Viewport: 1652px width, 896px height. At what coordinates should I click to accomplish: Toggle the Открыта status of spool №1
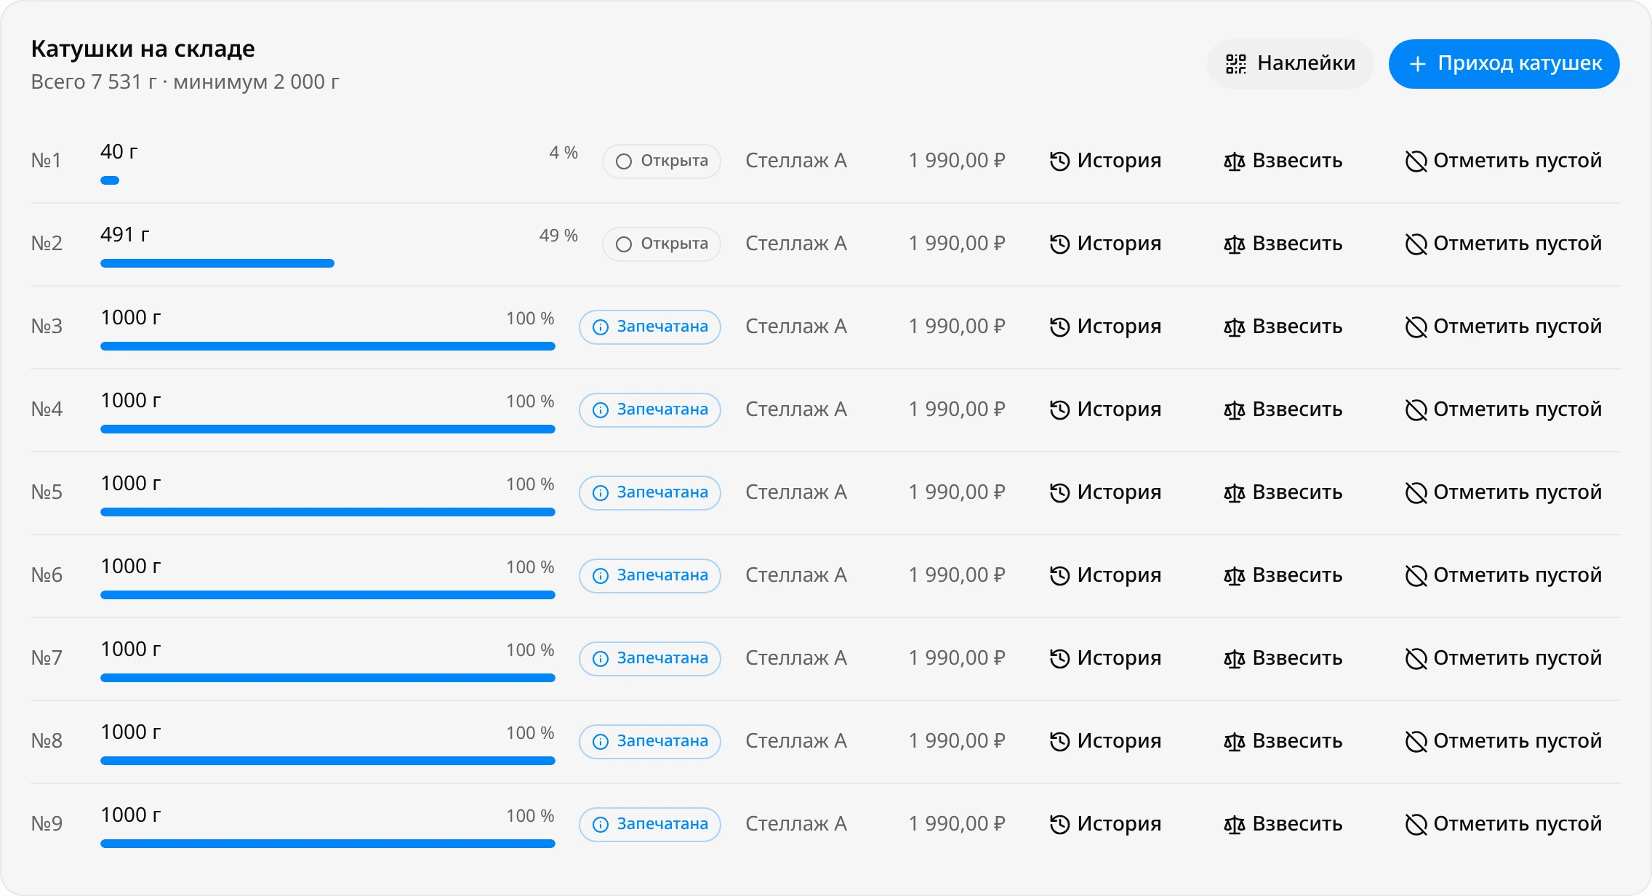662,161
